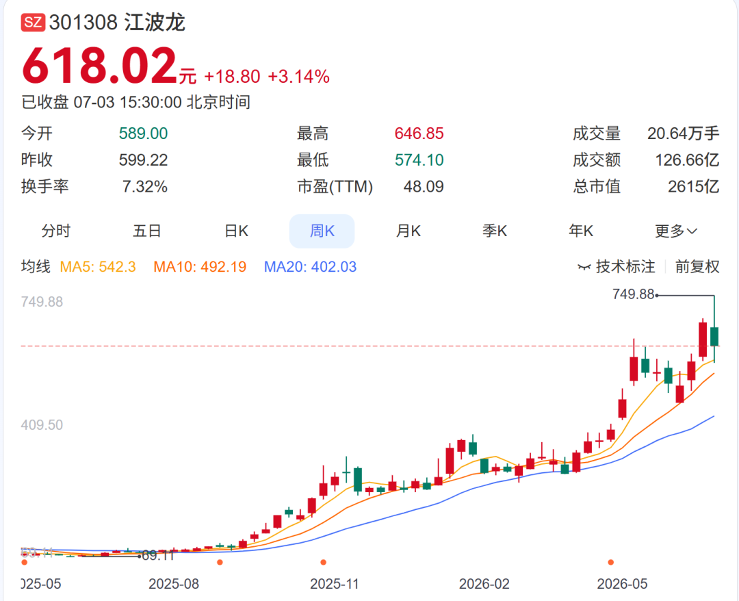This screenshot has width=739, height=601.
Task: Switch to the 月K monthly tab
Action: point(408,231)
